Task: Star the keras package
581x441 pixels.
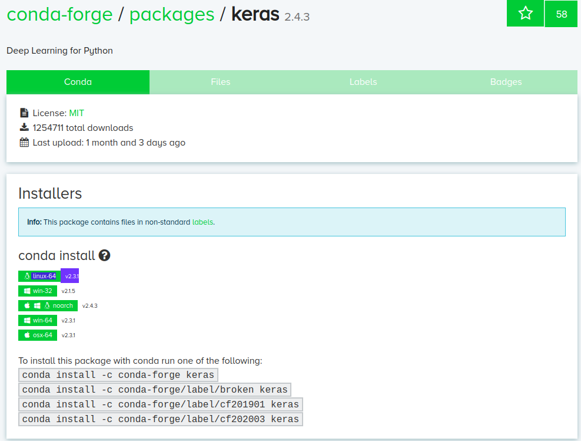Action: pos(525,14)
